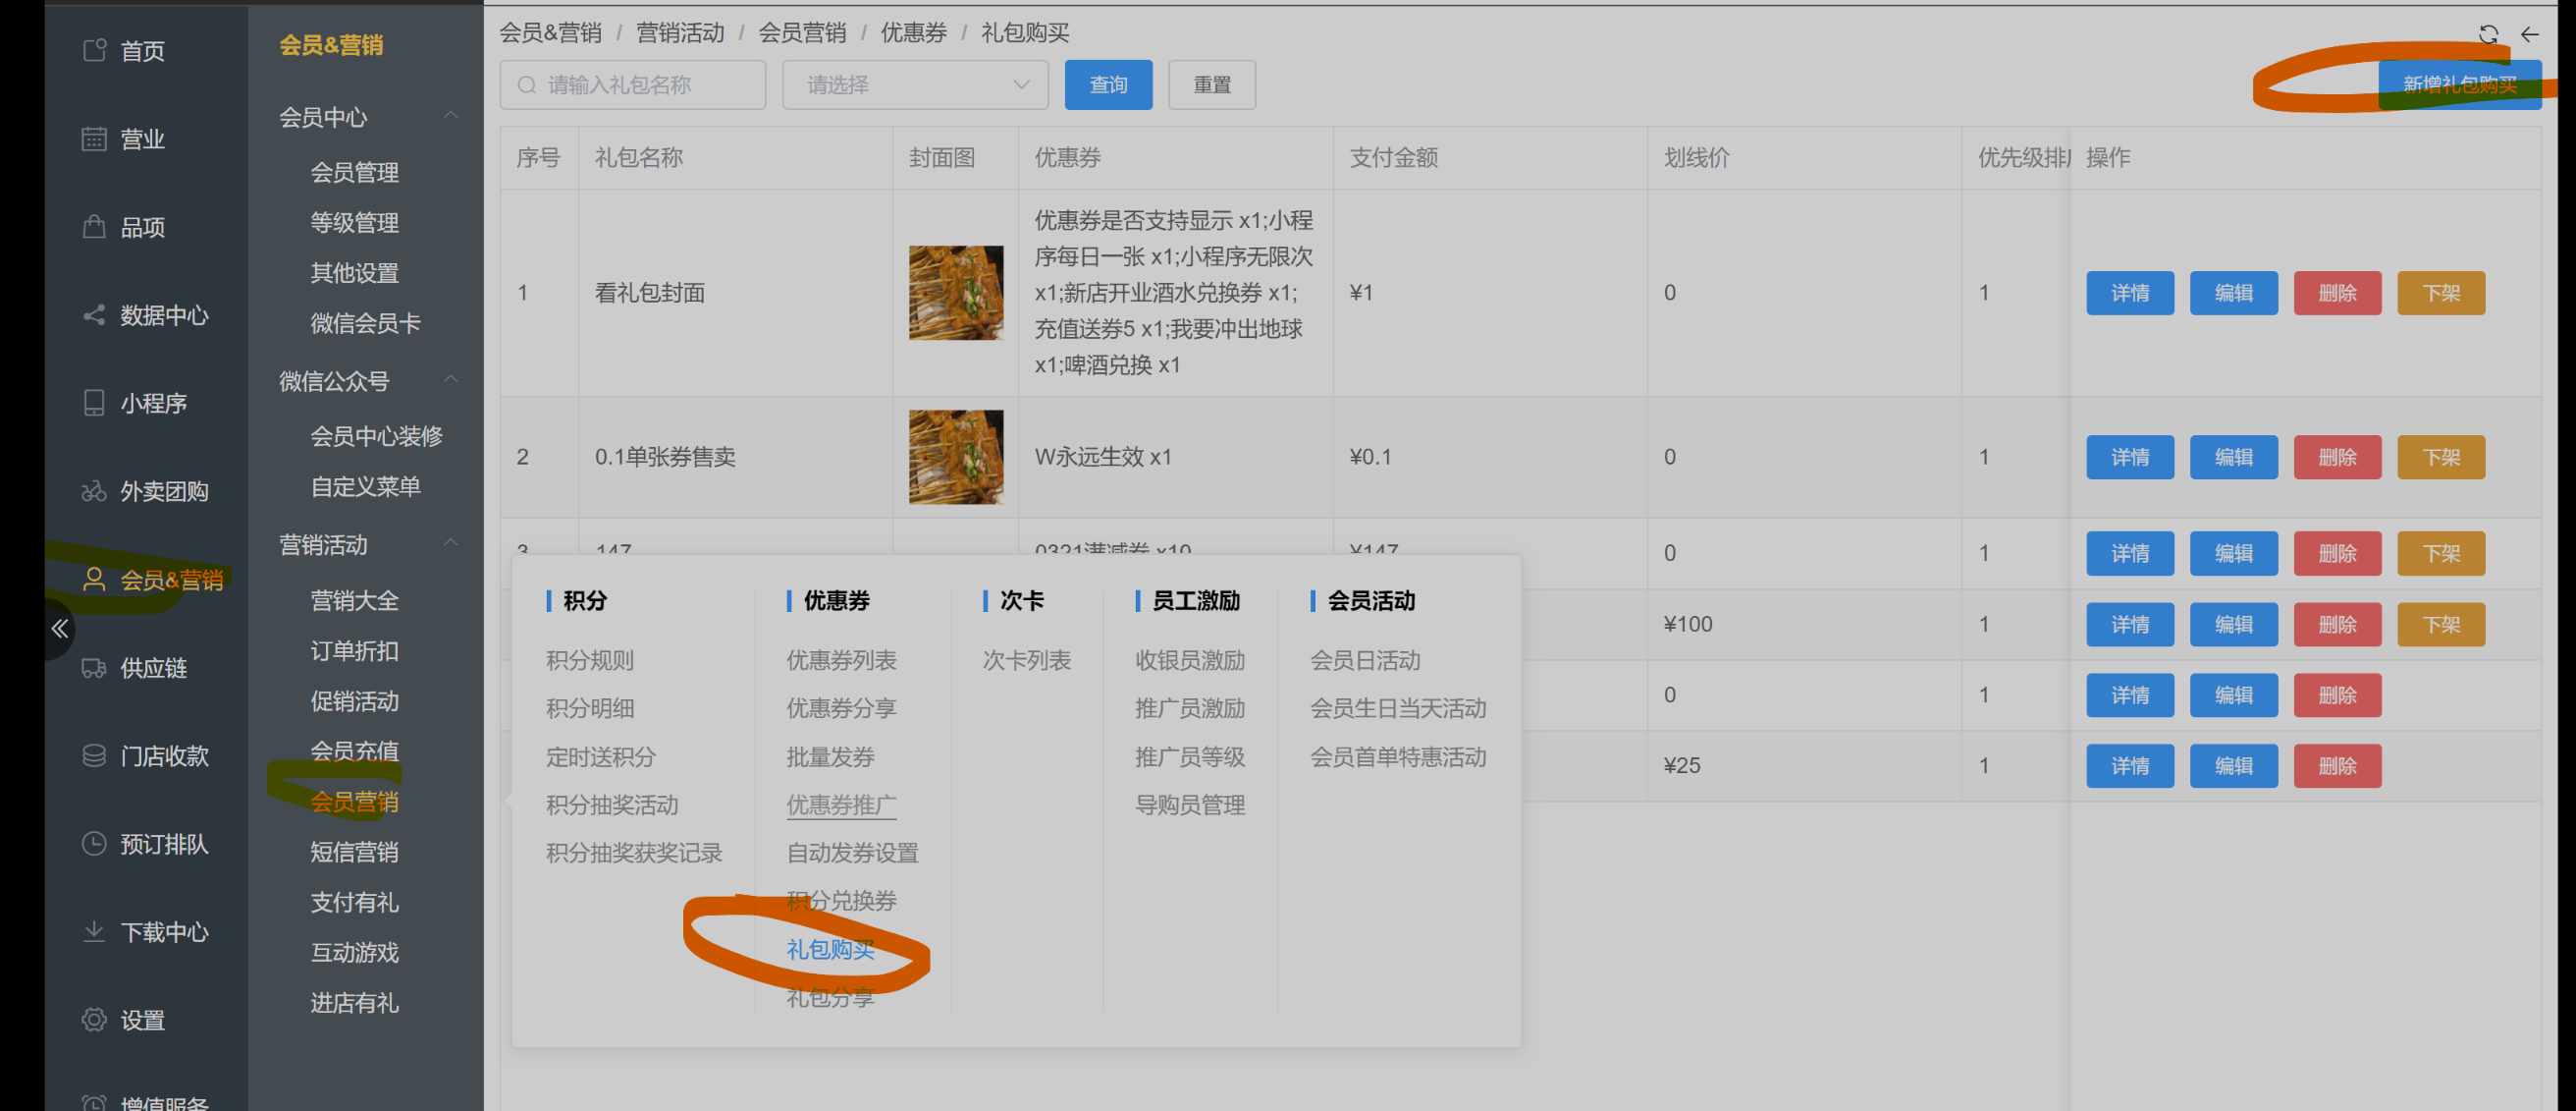The height and width of the screenshot is (1111, 2576).
Task: Click 下架 in the ¥100 row
Action: click(2442, 625)
